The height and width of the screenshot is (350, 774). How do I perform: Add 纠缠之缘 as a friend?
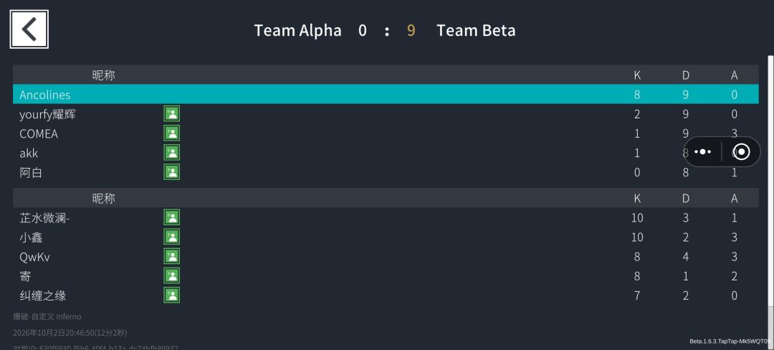coord(172,295)
